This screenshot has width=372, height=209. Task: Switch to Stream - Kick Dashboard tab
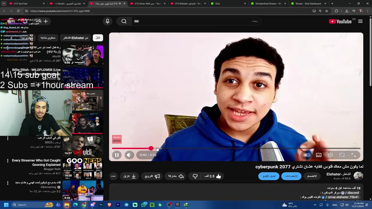pos(308,3)
